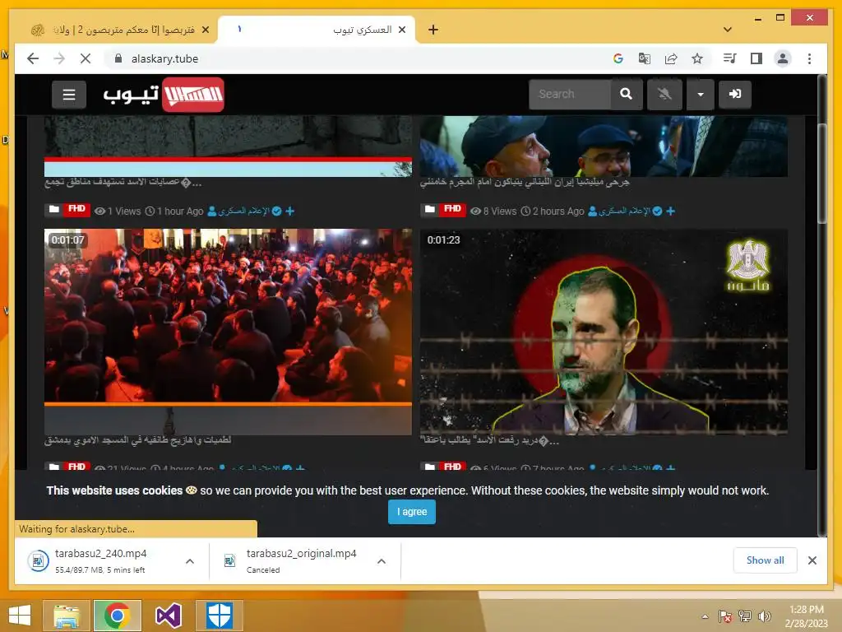842x632 pixels.
Task: Open the header dropdown arrow menu
Action: [x=701, y=94]
